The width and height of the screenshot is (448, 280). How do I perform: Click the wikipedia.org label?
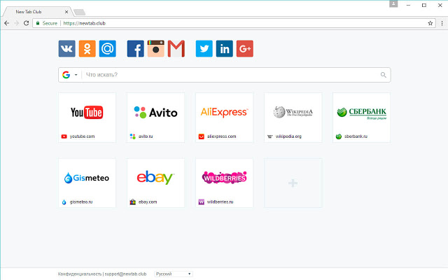click(288, 136)
